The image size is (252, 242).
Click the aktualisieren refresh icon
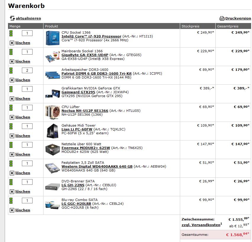click(x=12, y=18)
